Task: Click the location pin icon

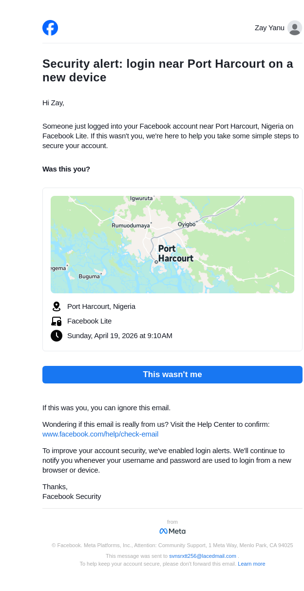Action: tap(57, 306)
